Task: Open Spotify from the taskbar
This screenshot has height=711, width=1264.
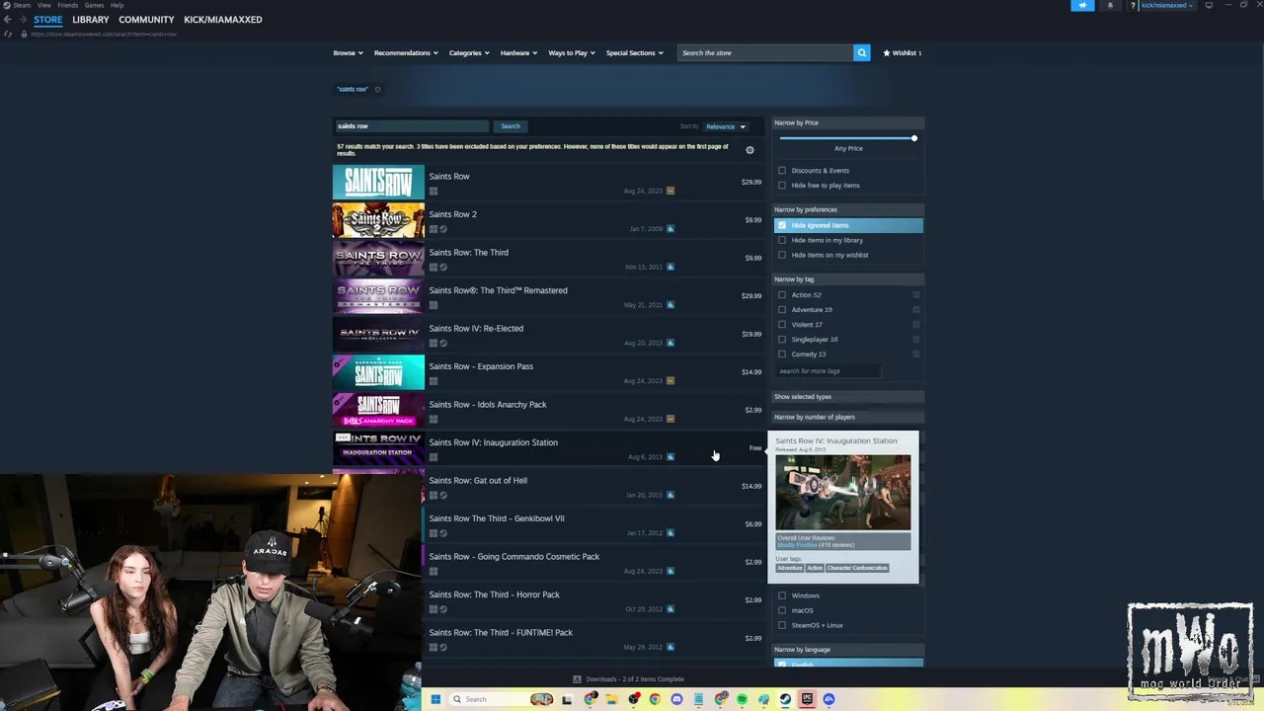Action: pos(742,699)
